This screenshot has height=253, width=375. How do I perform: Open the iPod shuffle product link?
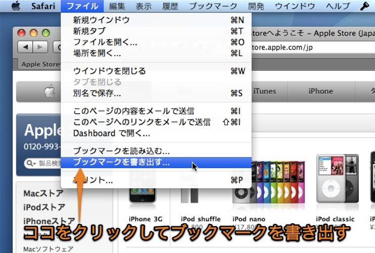click(201, 219)
